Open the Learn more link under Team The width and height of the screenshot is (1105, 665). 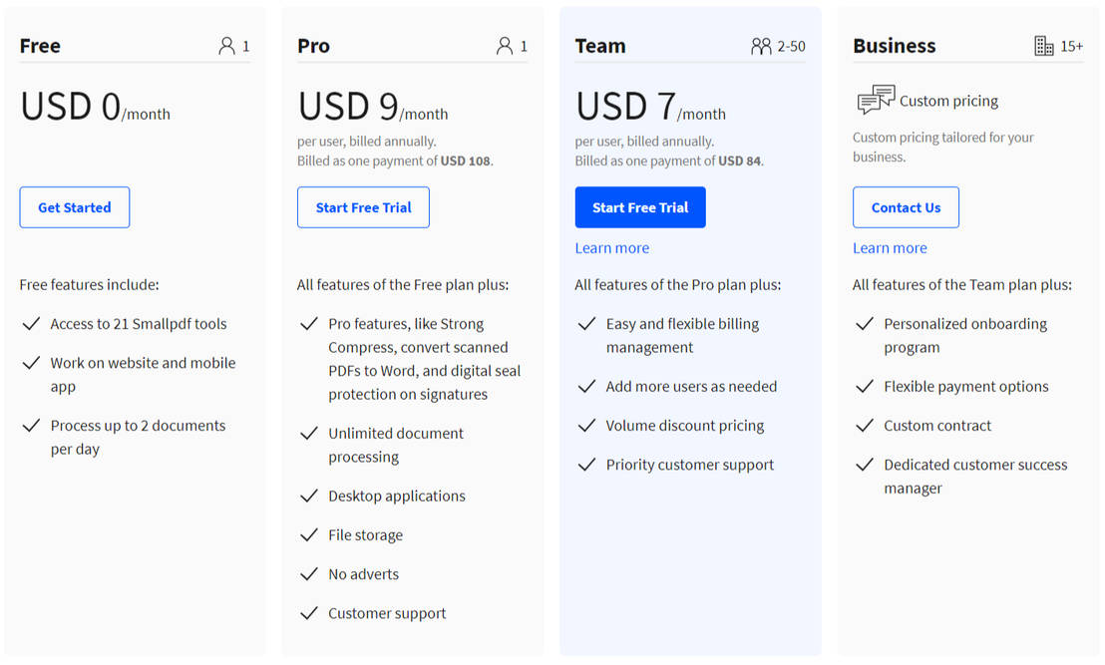pos(611,247)
